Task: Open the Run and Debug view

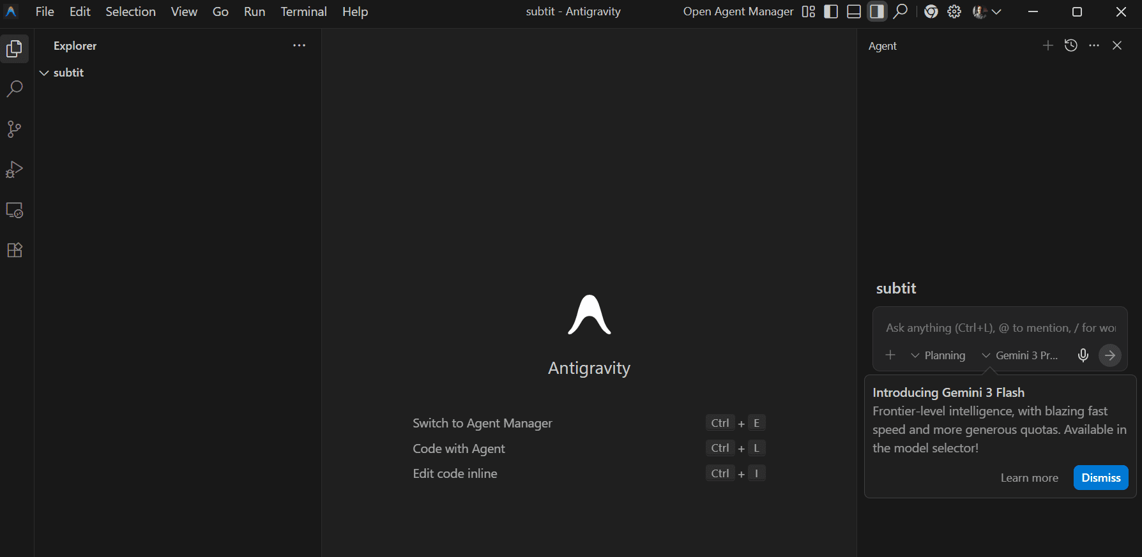Action: (14, 170)
